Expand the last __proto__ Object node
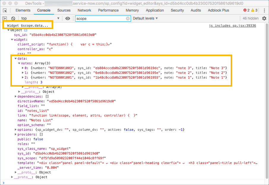Image resolution: width=269 pixels, height=185 pixels. point(12,177)
